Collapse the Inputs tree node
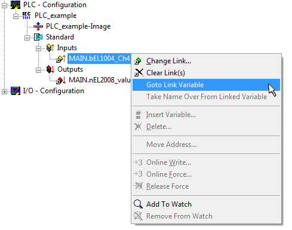This screenshot has height=230, width=292. pyautogui.click(x=39, y=48)
